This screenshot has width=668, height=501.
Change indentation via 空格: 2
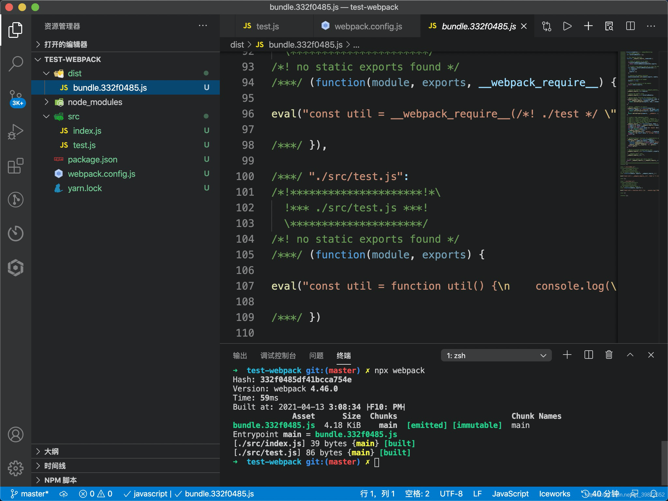tap(417, 494)
